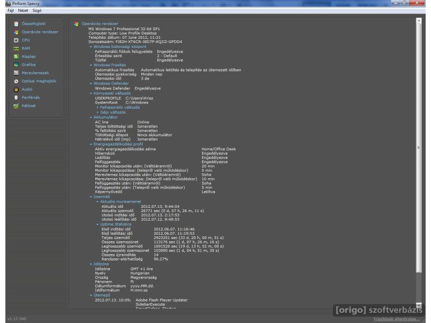Image resolution: width=431 pixels, height=323 pixels.
Task: Open the Alaplap section
Action: [x=29, y=57]
